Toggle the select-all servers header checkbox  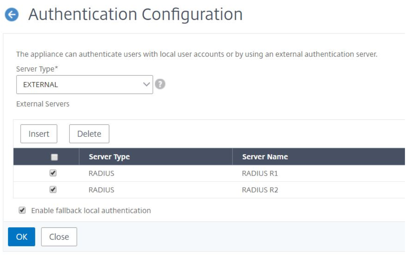pos(54,157)
